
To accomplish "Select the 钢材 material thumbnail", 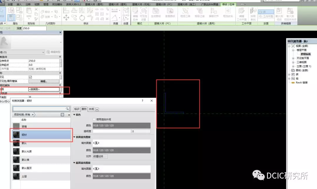I will (x=17, y=134).
